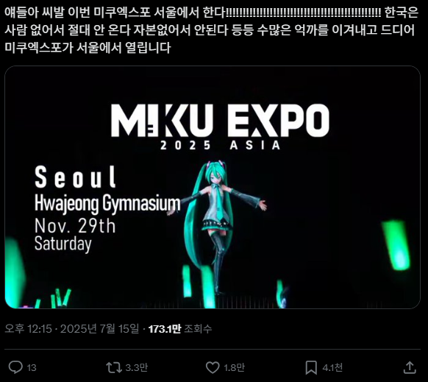Click the 2025년 7월 15일 date

pos(99,329)
